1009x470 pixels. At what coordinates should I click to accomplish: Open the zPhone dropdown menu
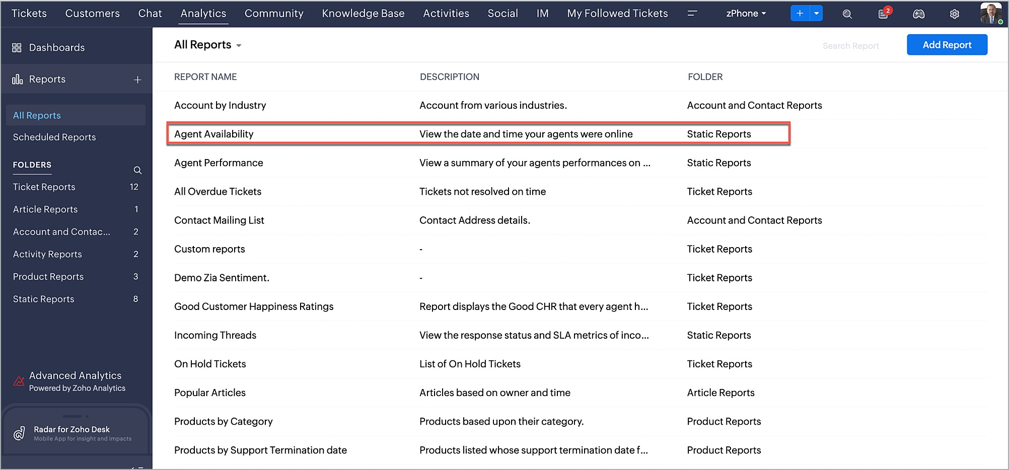pos(746,14)
